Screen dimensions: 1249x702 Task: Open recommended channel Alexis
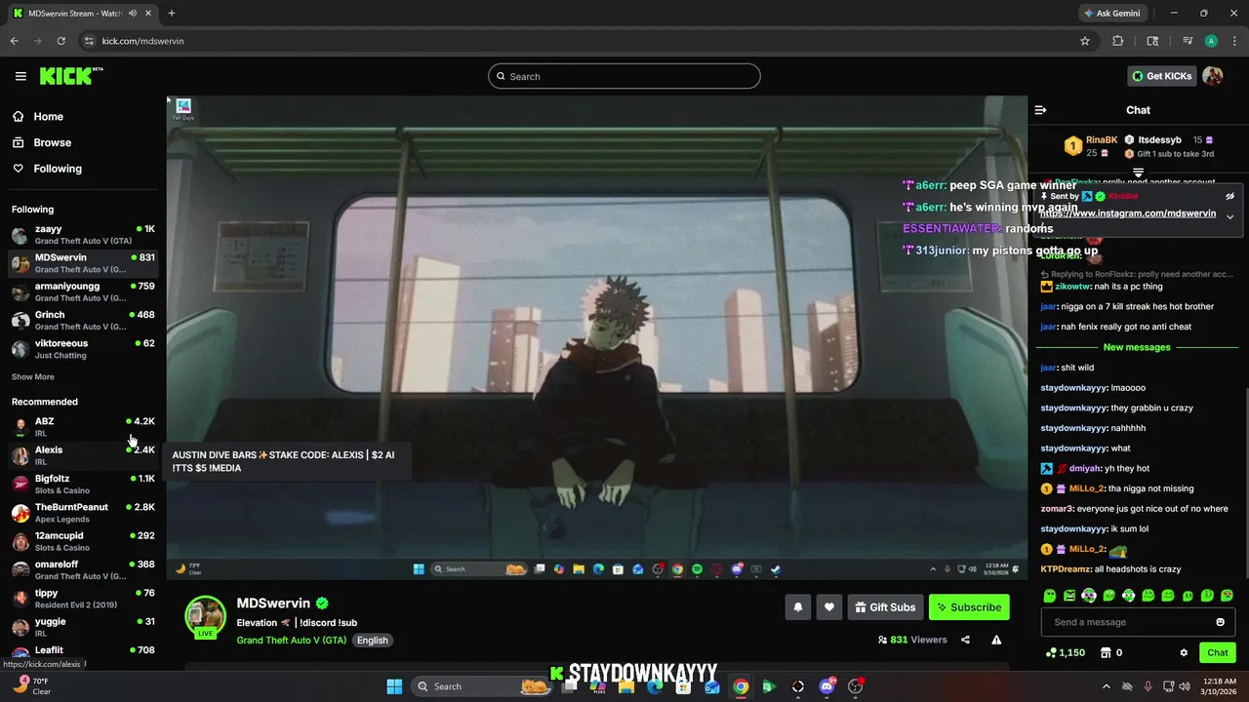pos(83,455)
